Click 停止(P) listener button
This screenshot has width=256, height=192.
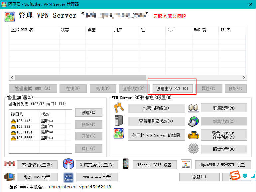(x=89, y=148)
